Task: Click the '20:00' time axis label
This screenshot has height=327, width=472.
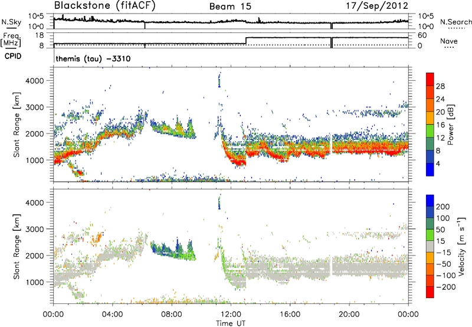Action: [x=349, y=314]
